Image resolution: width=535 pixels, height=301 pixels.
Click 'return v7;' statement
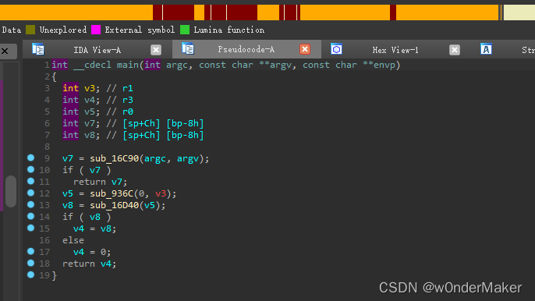(x=100, y=182)
